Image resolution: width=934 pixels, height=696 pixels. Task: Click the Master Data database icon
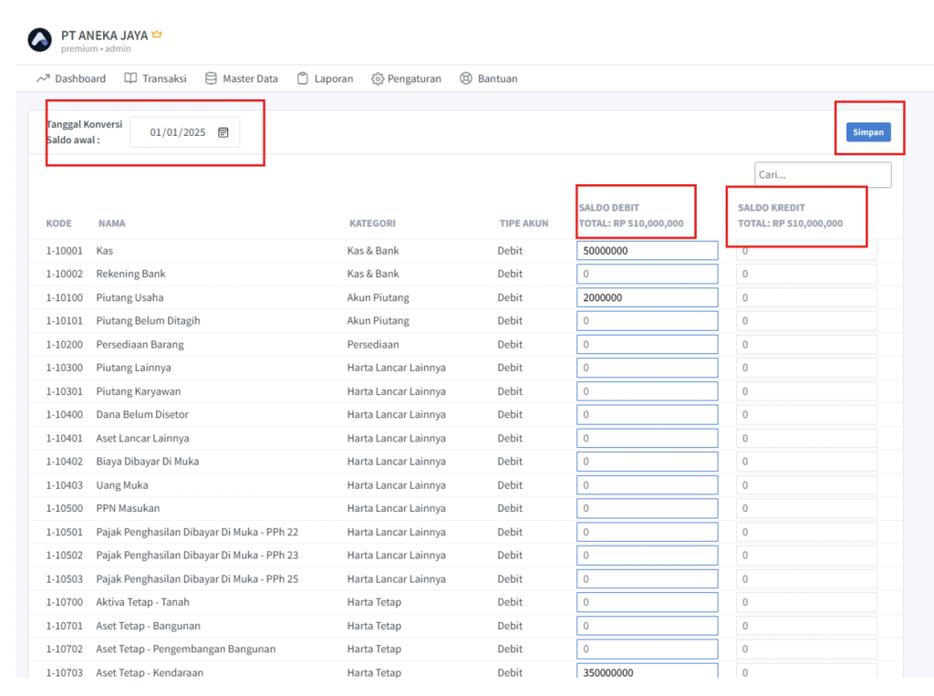(x=212, y=78)
